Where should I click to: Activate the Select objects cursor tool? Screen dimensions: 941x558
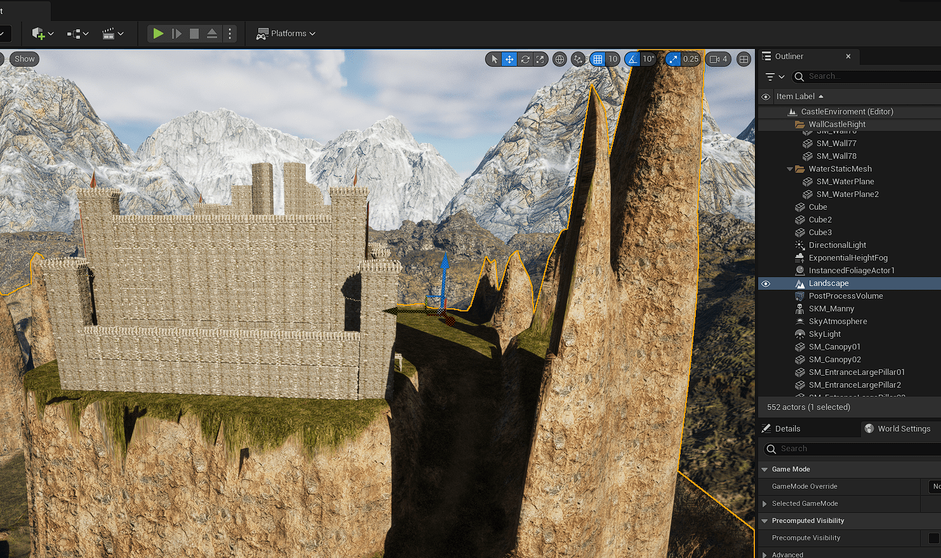pos(494,59)
